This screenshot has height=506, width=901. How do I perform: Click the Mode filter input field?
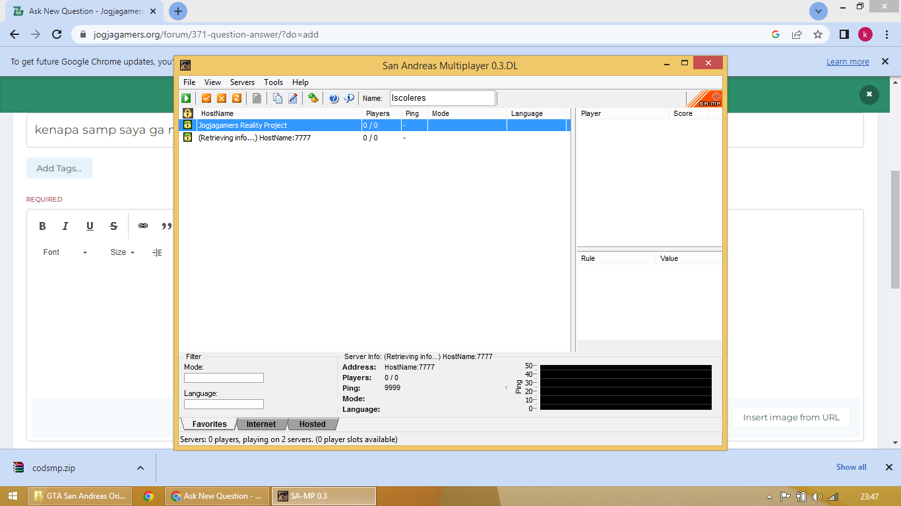(x=224, y=378)
